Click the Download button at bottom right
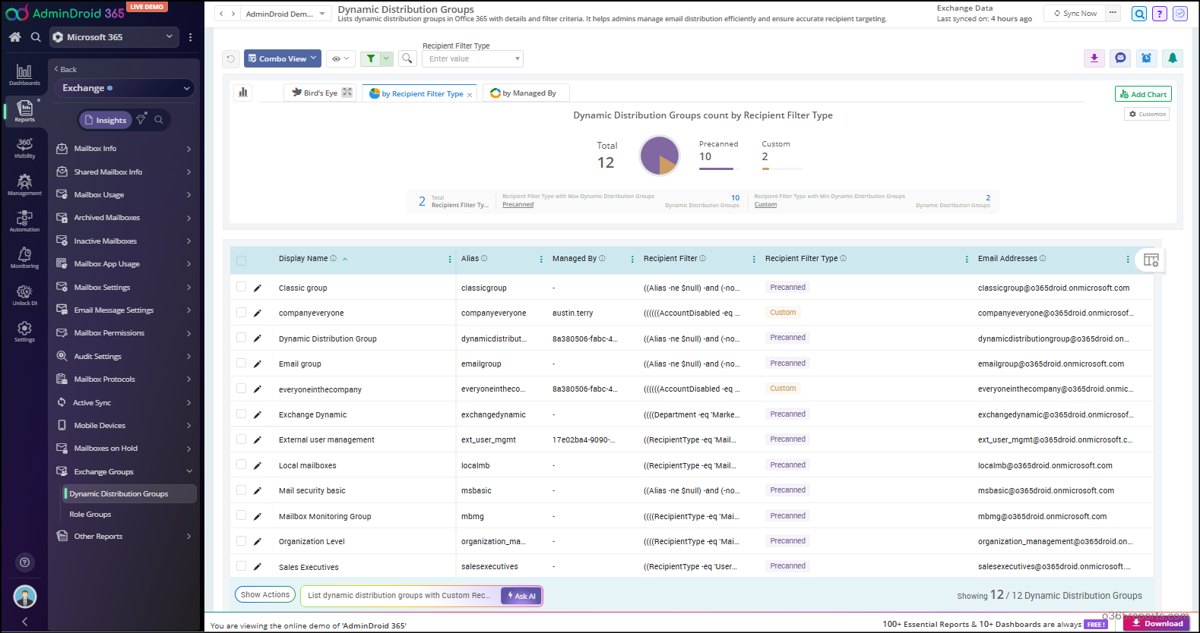 point(1157,623)
